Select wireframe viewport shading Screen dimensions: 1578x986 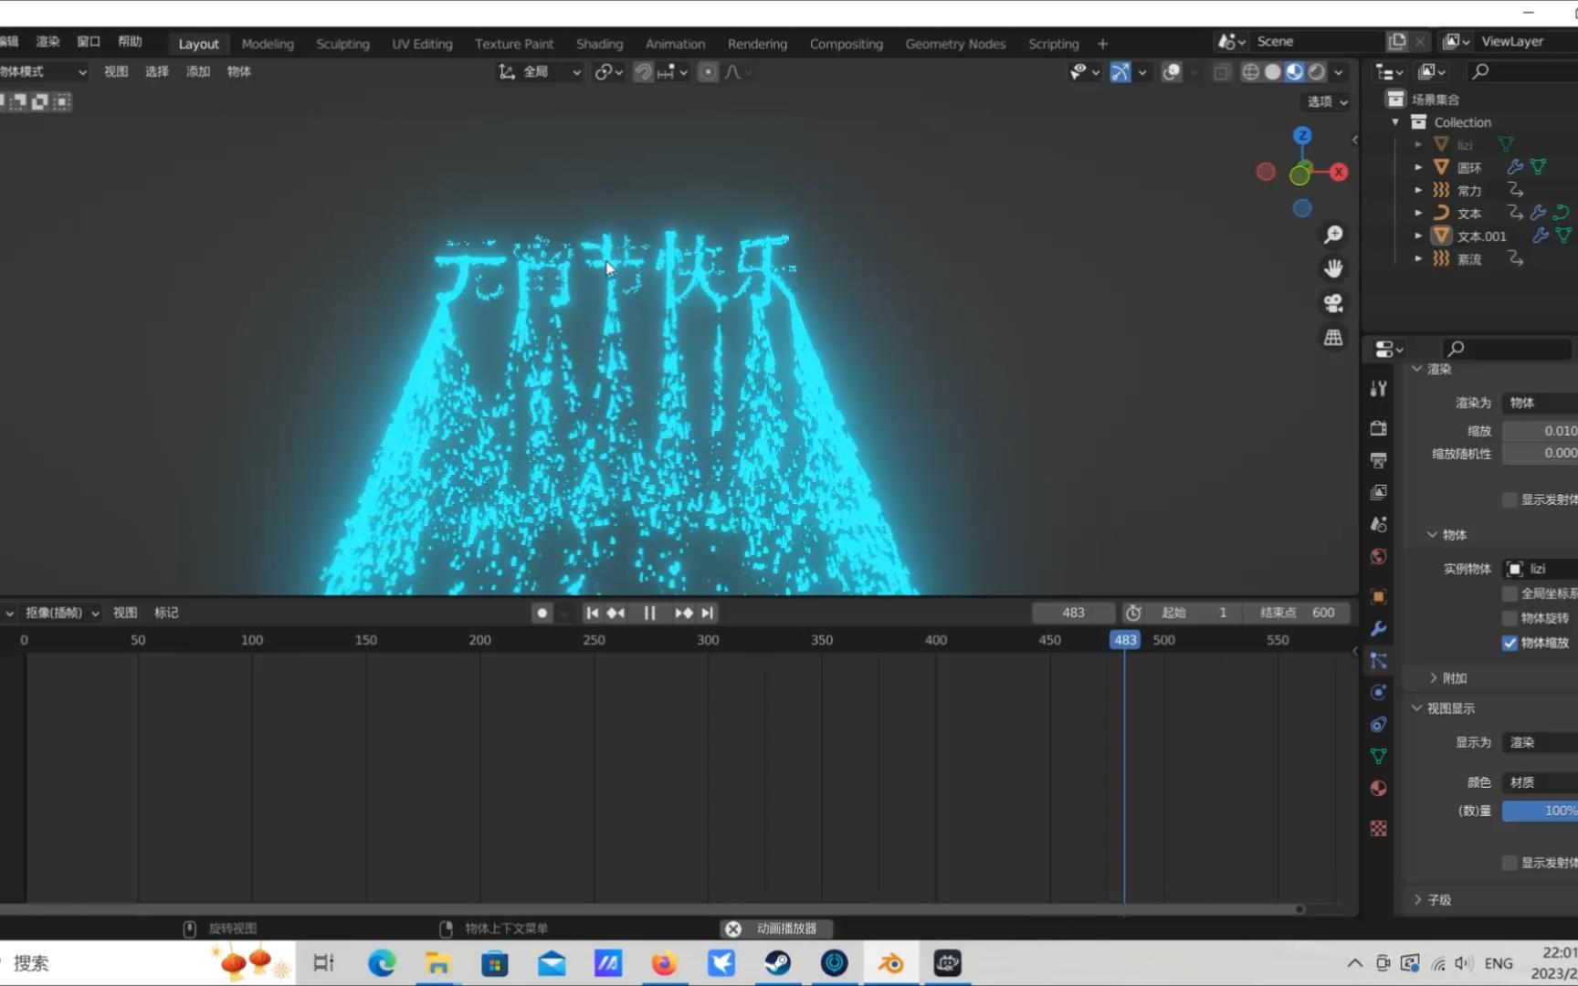[x=1250, y=72]
